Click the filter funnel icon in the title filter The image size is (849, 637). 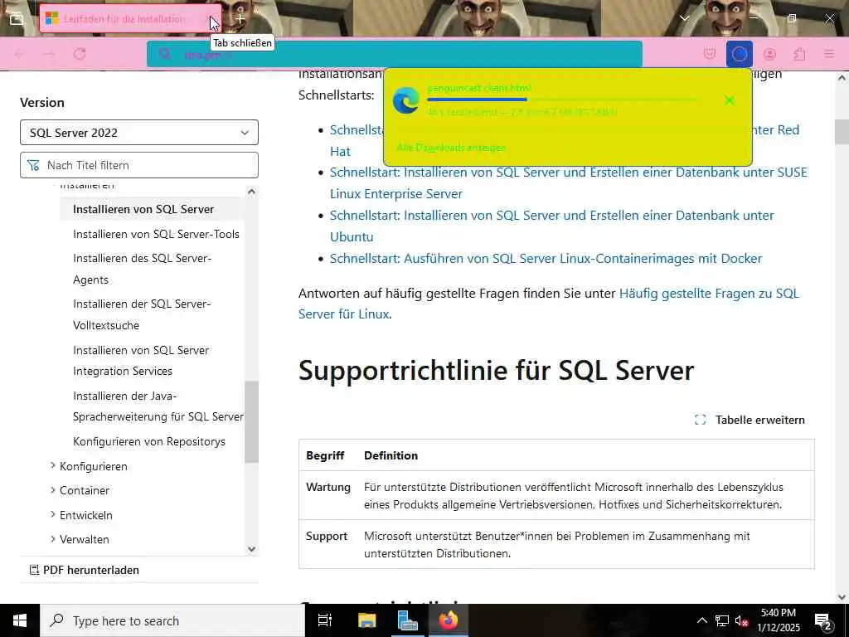(33, 165)
